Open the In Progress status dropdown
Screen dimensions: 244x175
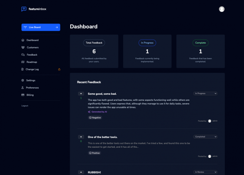tap(205, 93)
